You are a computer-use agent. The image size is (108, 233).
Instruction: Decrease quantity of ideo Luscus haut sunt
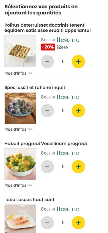tap(47, 223)
